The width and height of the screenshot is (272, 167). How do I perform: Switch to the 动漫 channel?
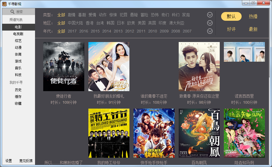[18, 47]
